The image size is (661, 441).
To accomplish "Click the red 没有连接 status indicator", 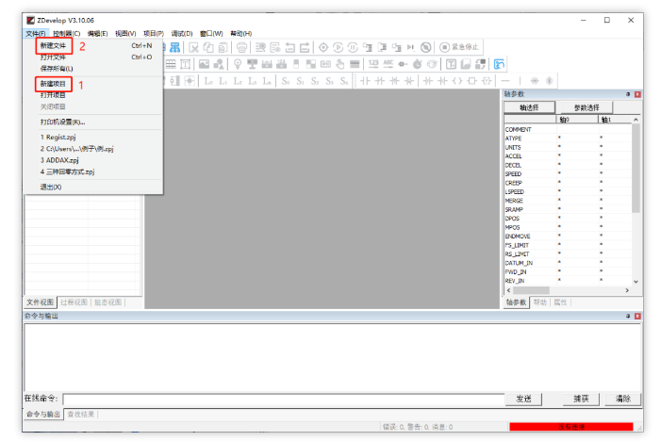I will pyautogui.click(x=571, y=427).
